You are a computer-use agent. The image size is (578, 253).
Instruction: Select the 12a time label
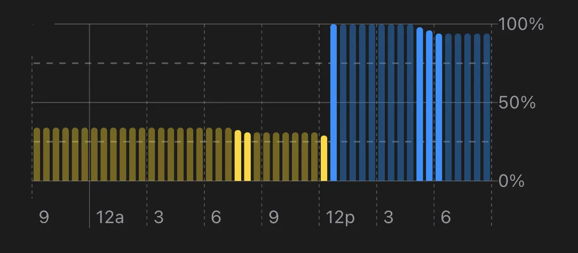tap(110, 217)
